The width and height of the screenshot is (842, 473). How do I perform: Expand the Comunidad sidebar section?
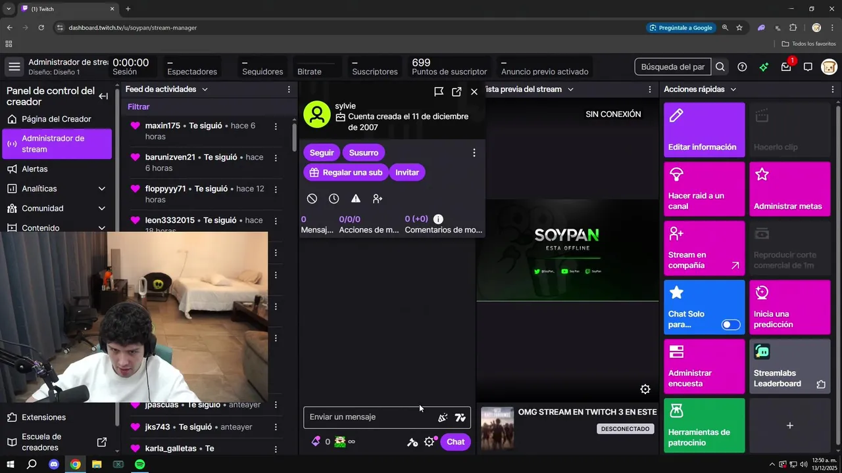tap(101, 208)
